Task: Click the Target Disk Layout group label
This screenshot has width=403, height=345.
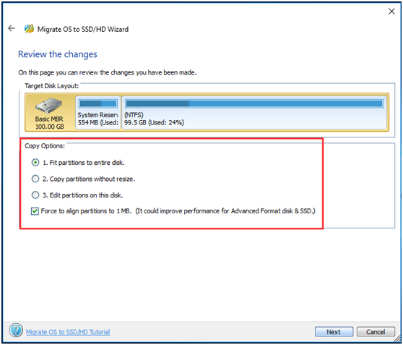Action: coord(52,86)
